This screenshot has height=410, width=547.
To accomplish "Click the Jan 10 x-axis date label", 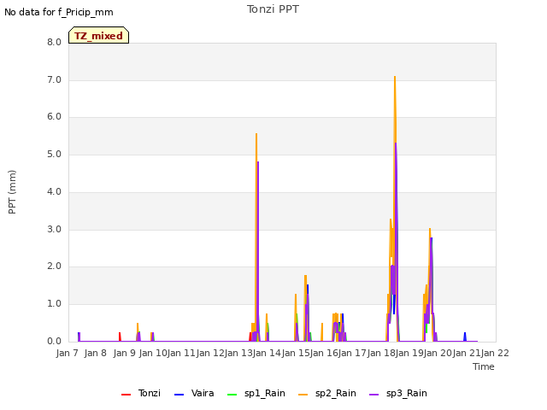I will click(x=153, y=353).
